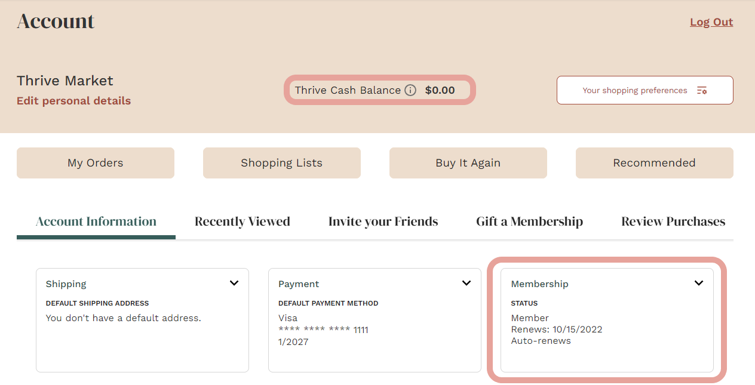Switch to the Recently Viewed tab
755x385 pixels.
point(242,221)
